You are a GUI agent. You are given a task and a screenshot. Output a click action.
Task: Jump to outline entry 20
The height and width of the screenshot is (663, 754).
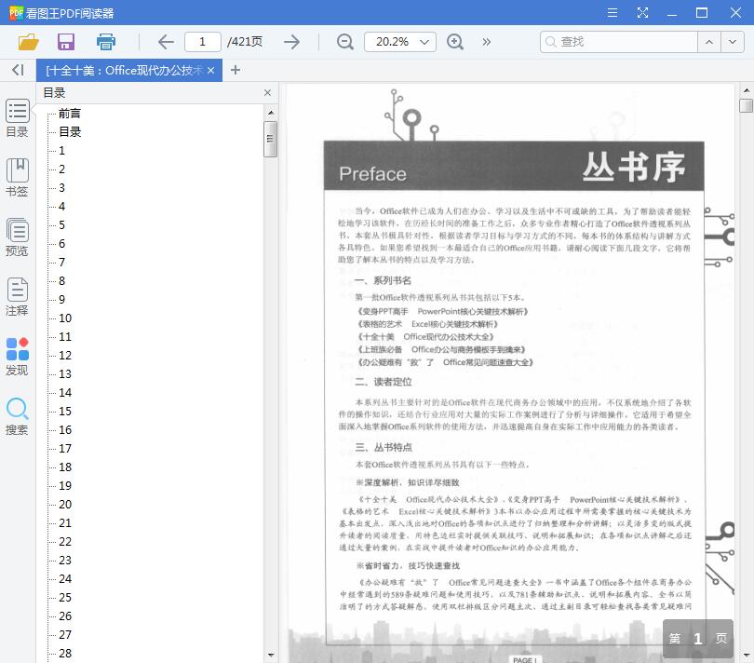65,504
